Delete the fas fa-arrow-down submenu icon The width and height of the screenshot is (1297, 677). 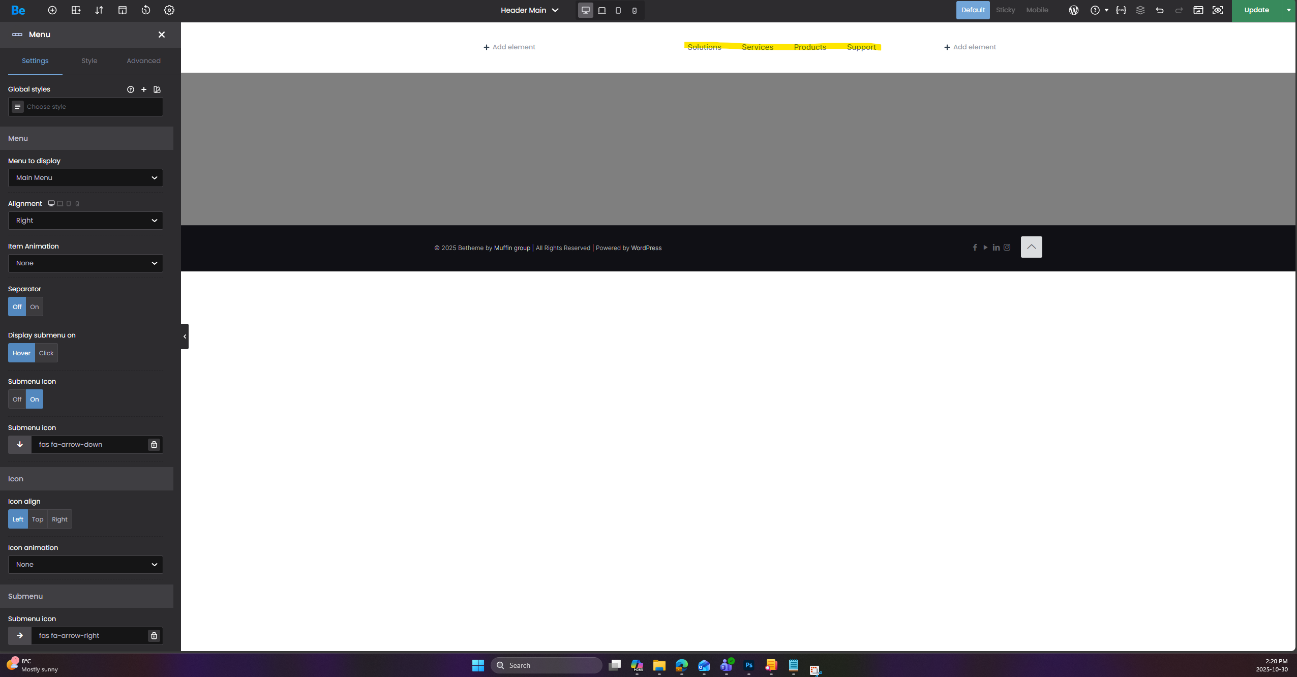(x=154, y=445)
